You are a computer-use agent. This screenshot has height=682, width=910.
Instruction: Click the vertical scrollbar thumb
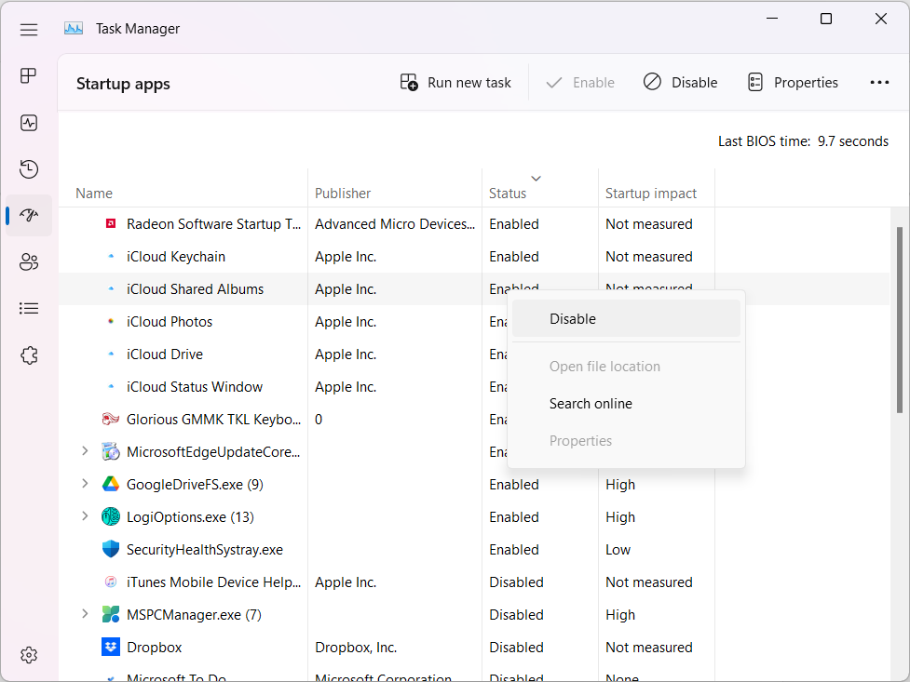(900, 320)
